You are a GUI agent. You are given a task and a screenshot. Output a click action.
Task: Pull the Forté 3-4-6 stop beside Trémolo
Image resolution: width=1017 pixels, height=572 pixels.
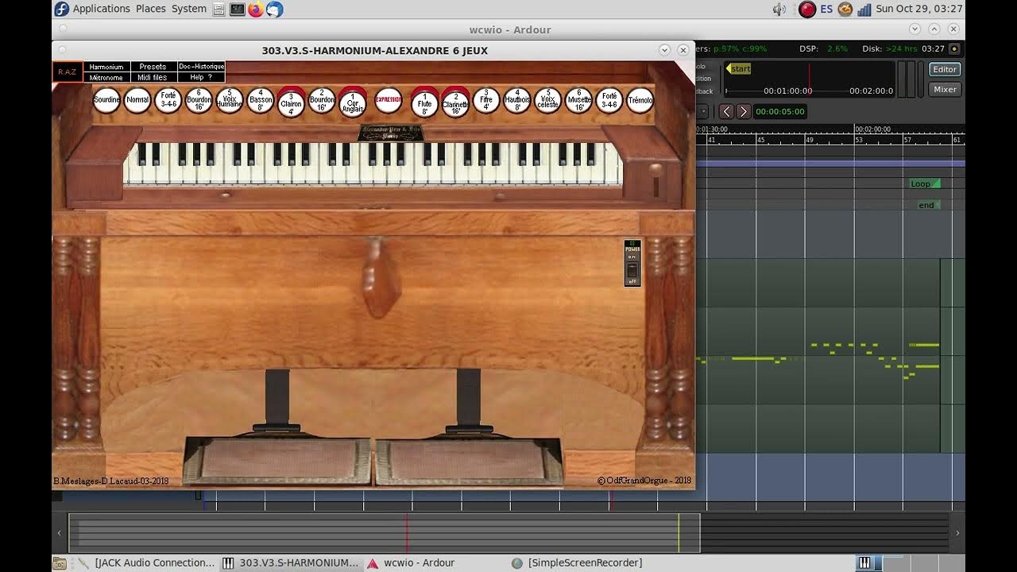(x=609, y=100)
